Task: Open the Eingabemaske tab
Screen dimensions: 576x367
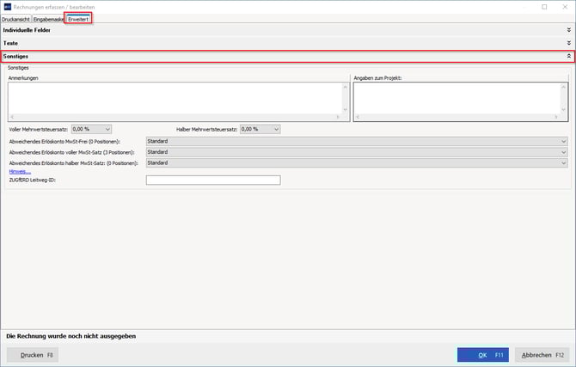Action: [49, 18]
